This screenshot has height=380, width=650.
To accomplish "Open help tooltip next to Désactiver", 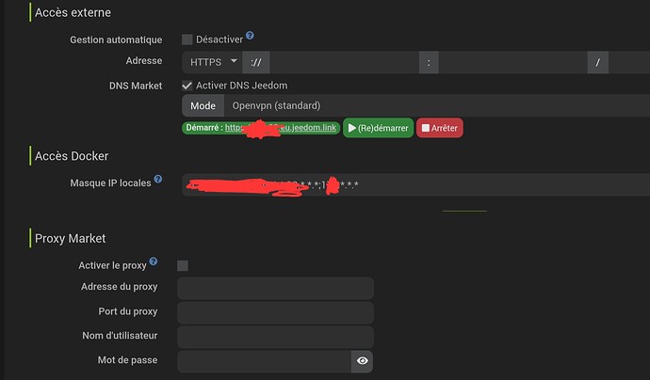I will [x=250, y=36].
